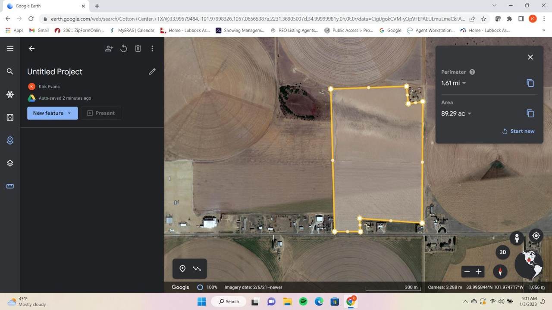
Task: Reload the project with the circular arrow icon
Action: click(x=124, y=49)
